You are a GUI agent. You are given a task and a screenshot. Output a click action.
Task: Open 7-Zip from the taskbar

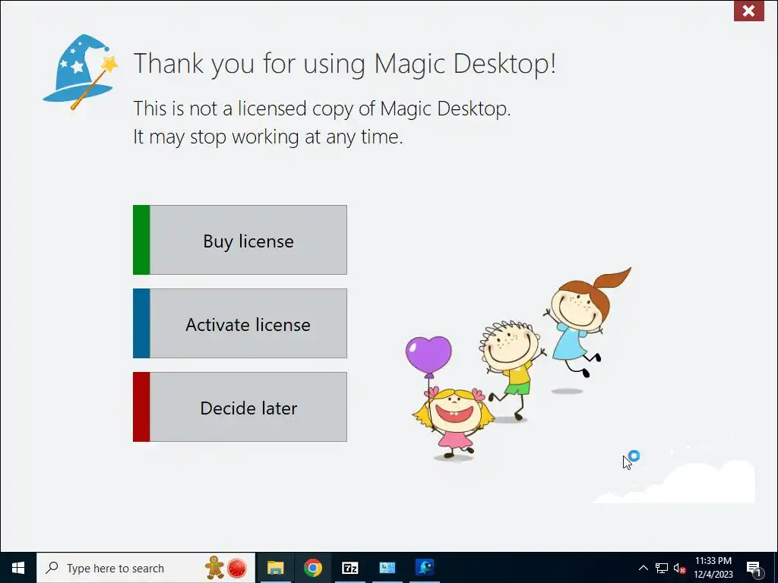(x=349, y=568)
